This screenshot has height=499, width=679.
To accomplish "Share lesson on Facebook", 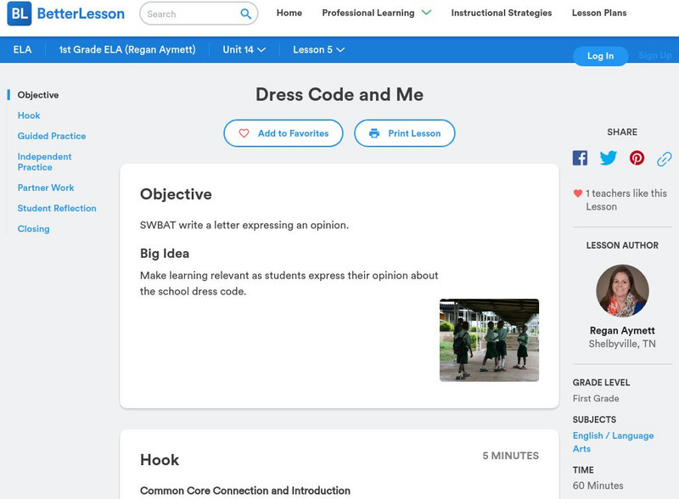I will (580, 158).
